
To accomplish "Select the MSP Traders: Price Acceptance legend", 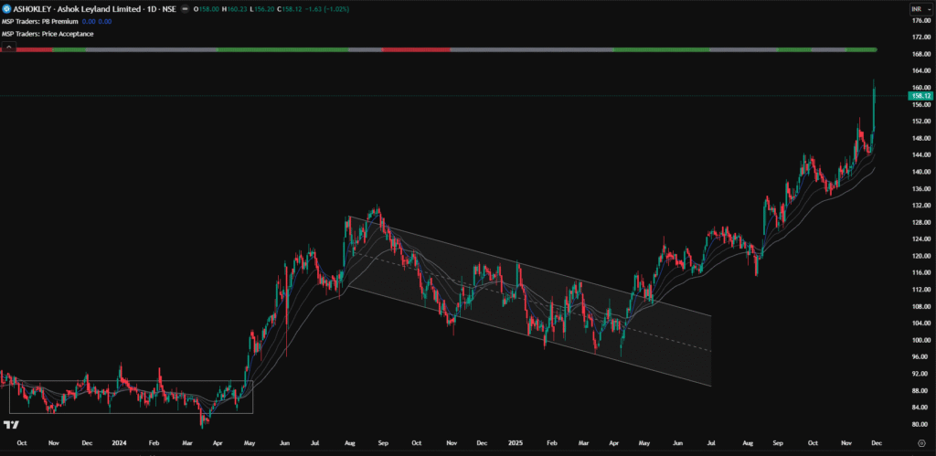I will pos(48,34).
